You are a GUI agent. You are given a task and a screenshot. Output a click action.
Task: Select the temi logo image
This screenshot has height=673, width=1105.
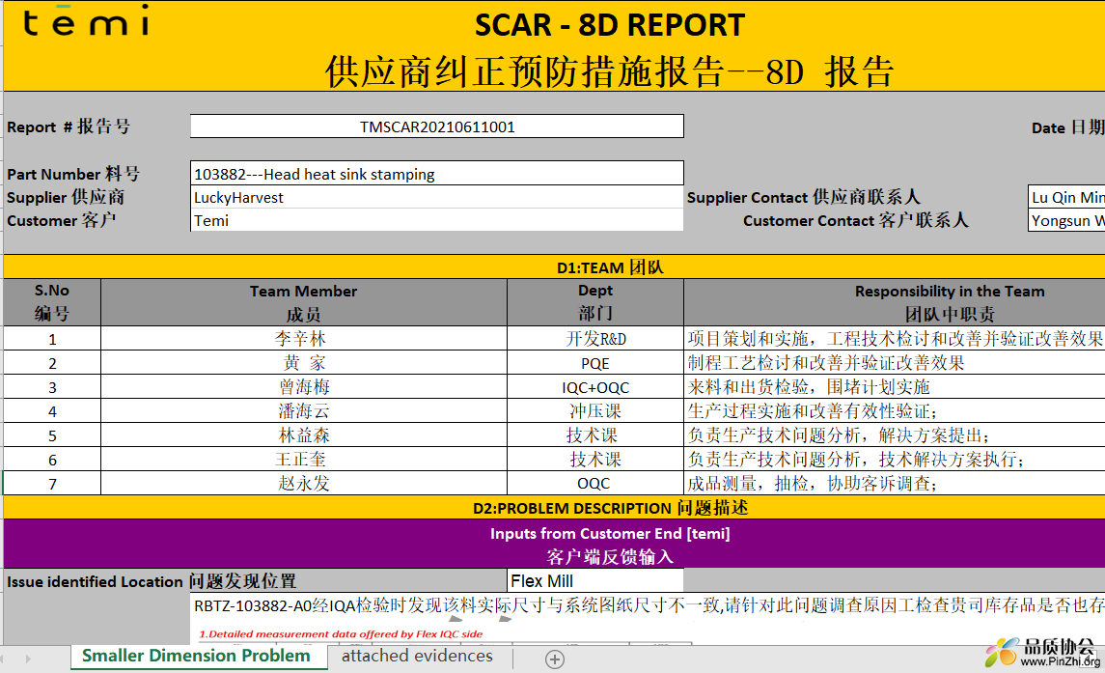click(x=86, y=21)
